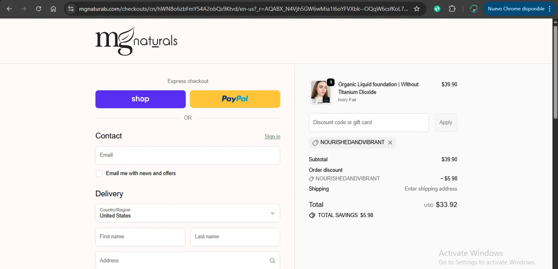Click the Delivery section heading
The width and height of the screenshot is (558, 269).
click(x=109, y=194)
